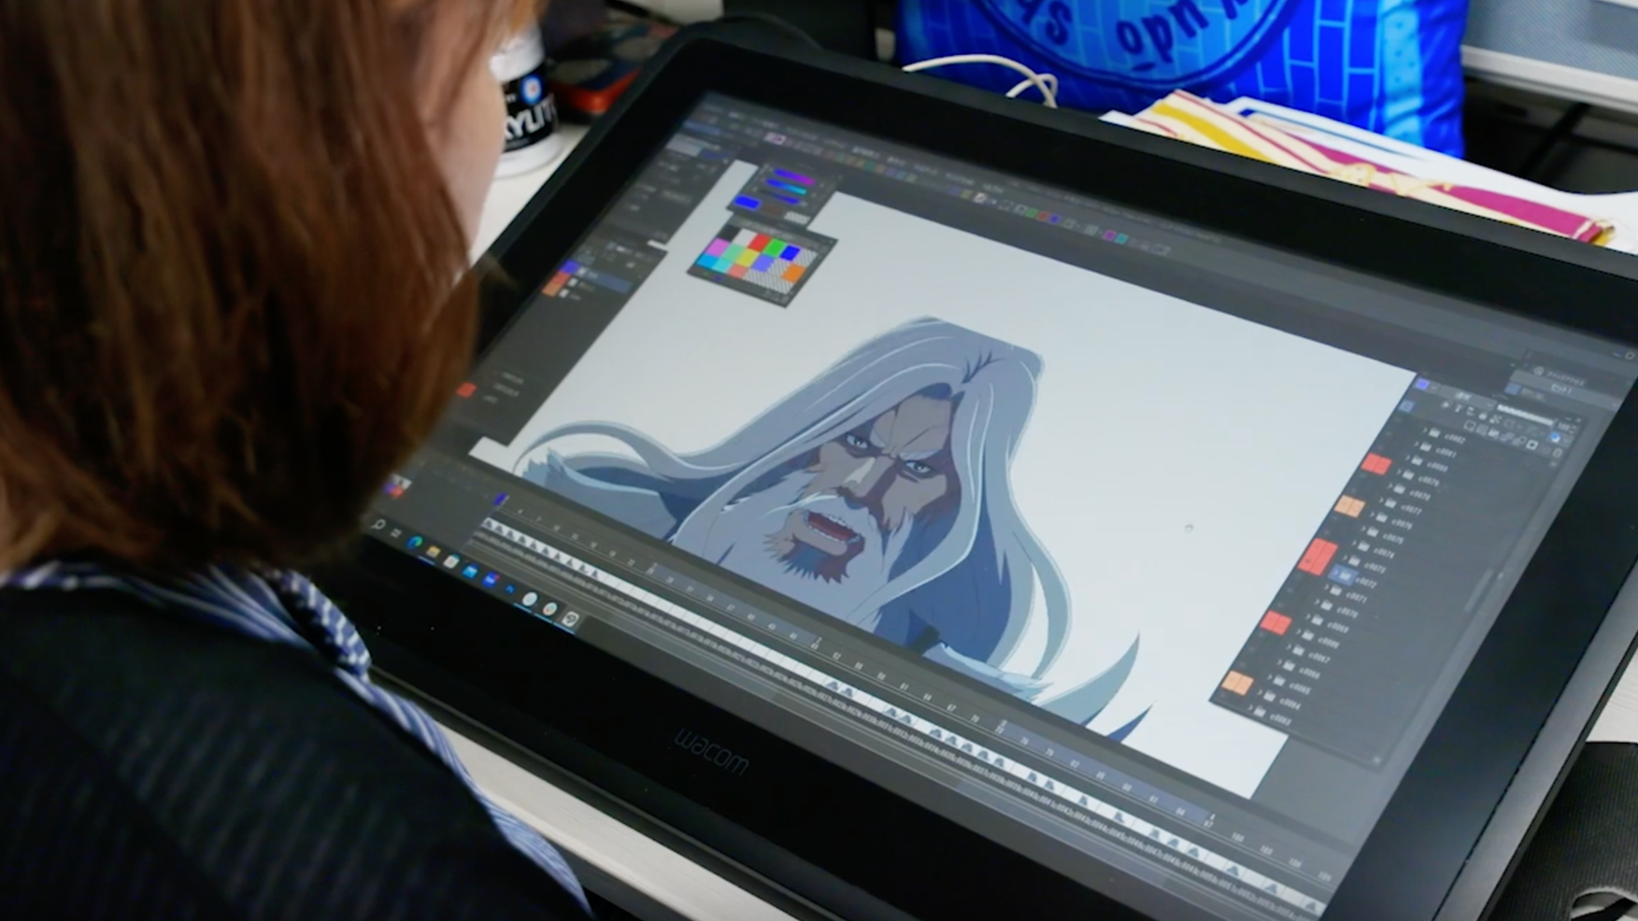The width and height of the screenshot is (1638, 921).
Task: Pick the magenta swatch in the color set
Action: coord(718,248)
